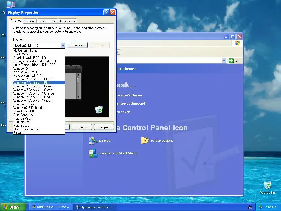281x211 pixels.
Task: Click Taskbar and Start Menu link
Action: (x=118, y=153)
